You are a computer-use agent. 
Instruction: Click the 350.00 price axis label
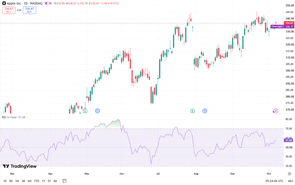click(x=290, y=5)
